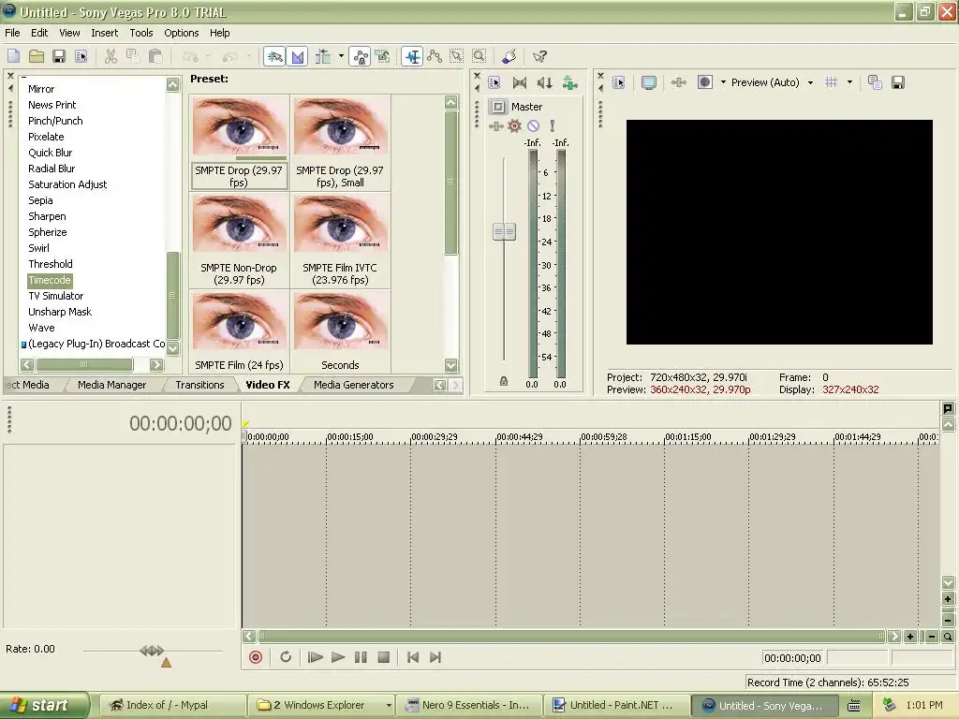
Task: Toggle Auto Ripple button
Action: (x=323, y=57)
